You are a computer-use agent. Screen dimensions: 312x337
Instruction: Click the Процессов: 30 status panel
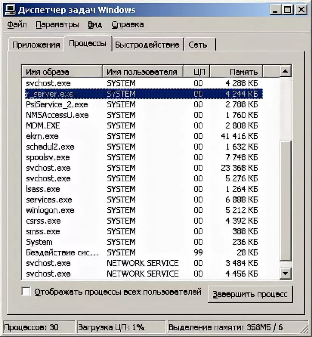(x=39, y=327)
